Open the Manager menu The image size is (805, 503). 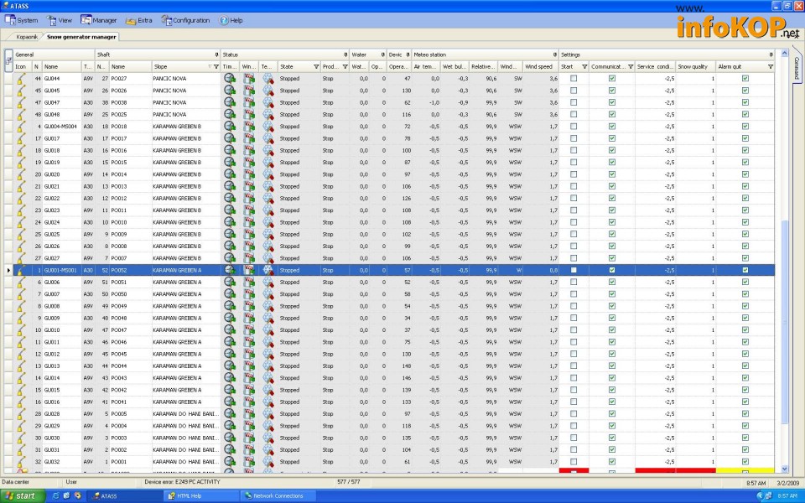[x=99, y=20]
